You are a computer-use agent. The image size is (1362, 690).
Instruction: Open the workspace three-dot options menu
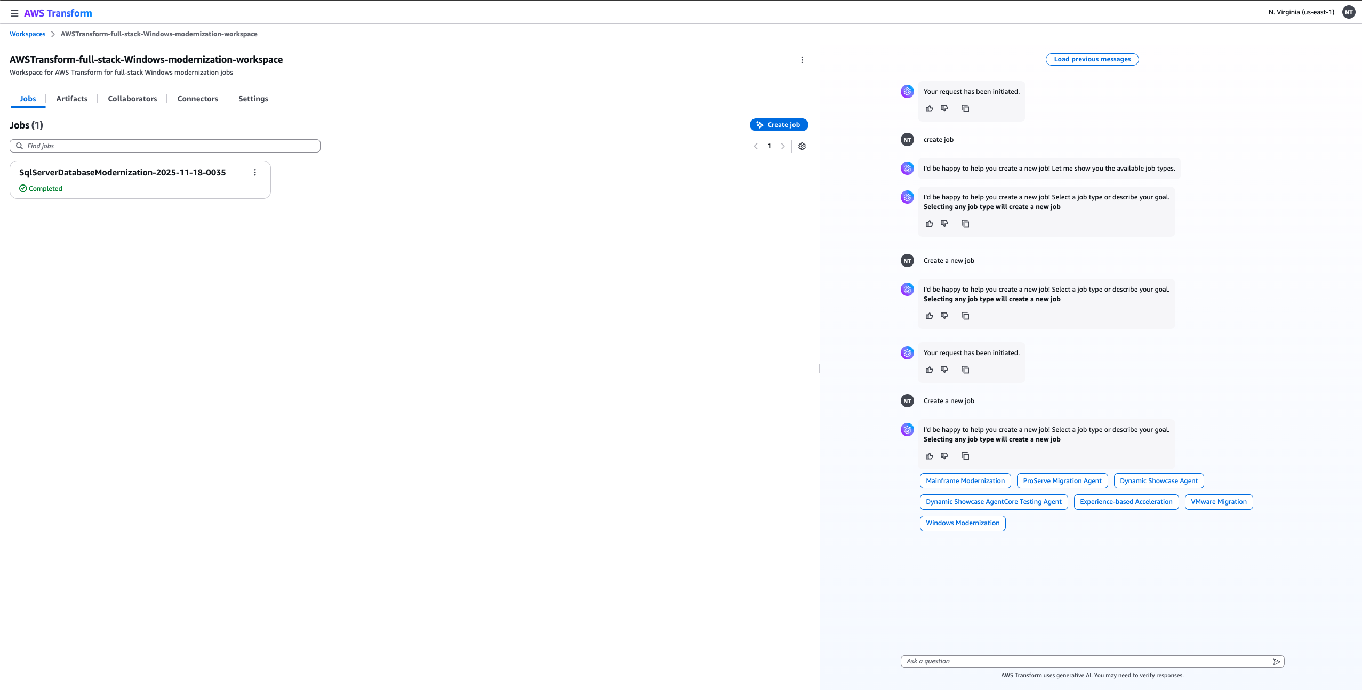pos(802,60)
